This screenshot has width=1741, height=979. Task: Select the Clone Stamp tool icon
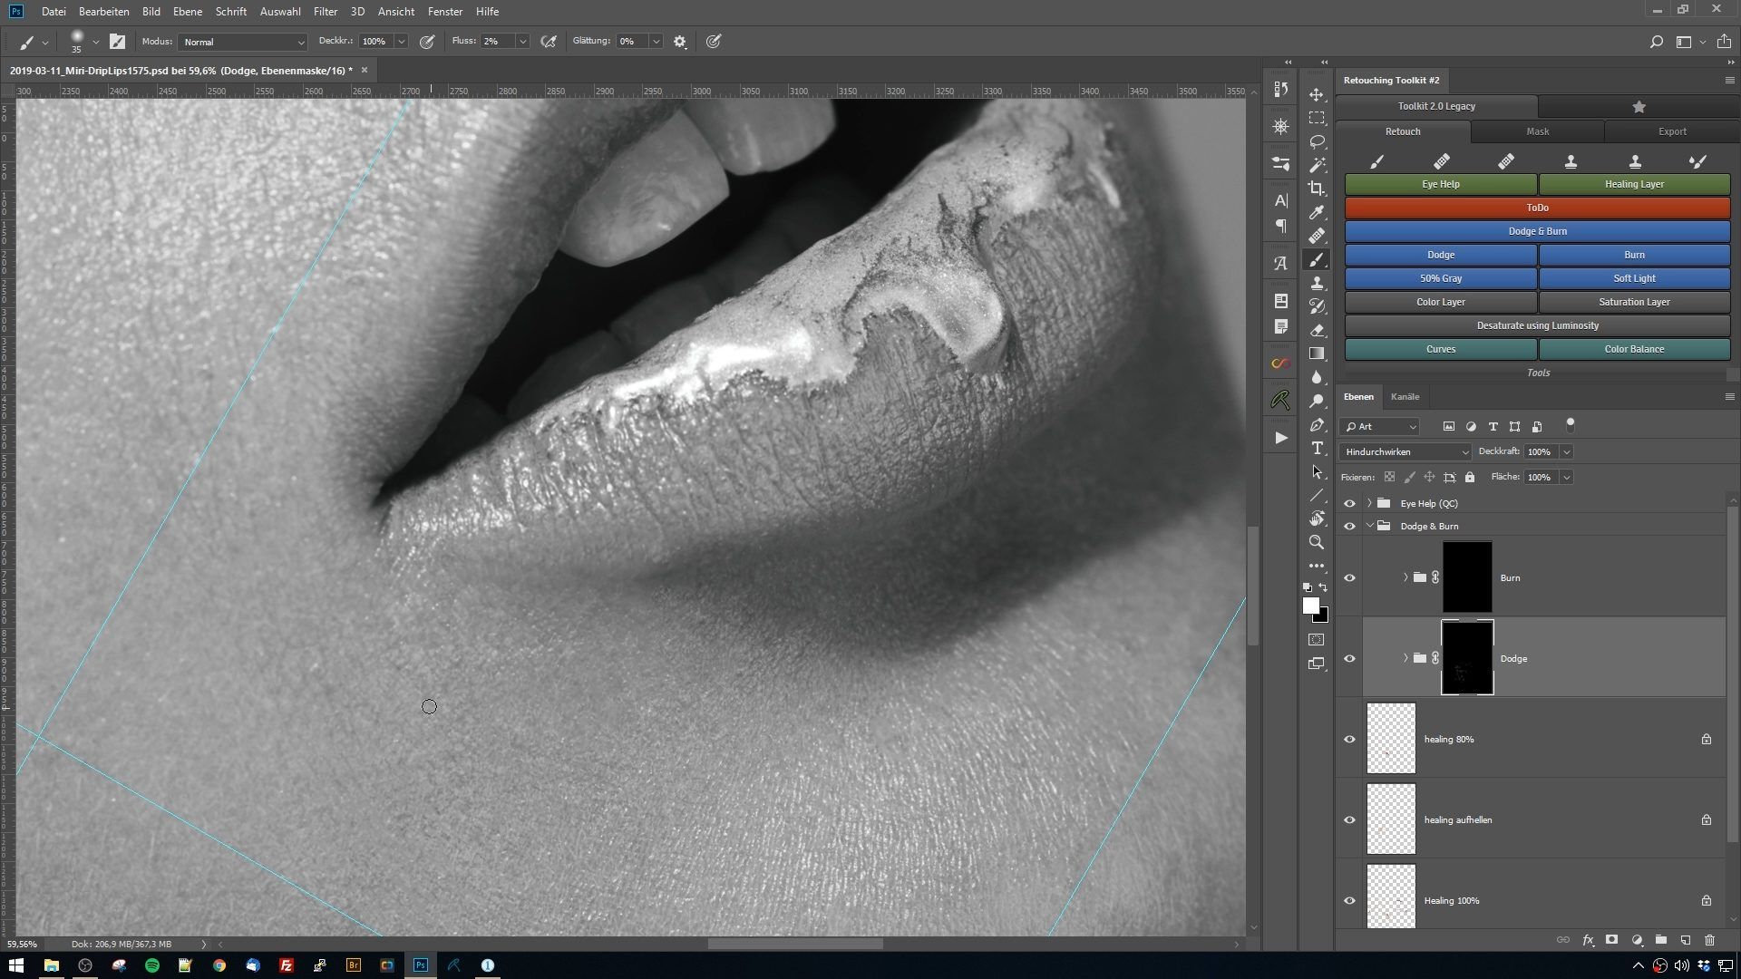[x=1318, y=284]
